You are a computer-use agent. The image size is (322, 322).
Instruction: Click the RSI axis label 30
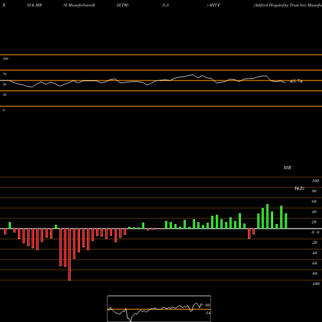(5, 95)
